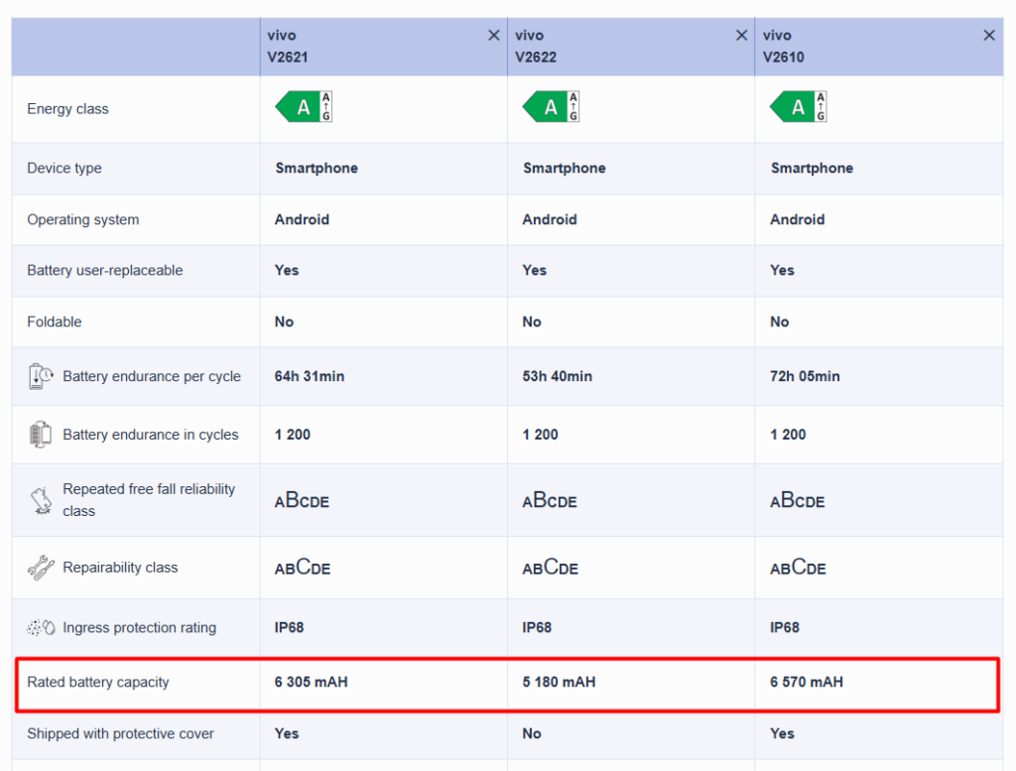Screen dimensions: 1016x771
Task: Click the '5 180 mAH' capacity value
Action: [560, 683]
